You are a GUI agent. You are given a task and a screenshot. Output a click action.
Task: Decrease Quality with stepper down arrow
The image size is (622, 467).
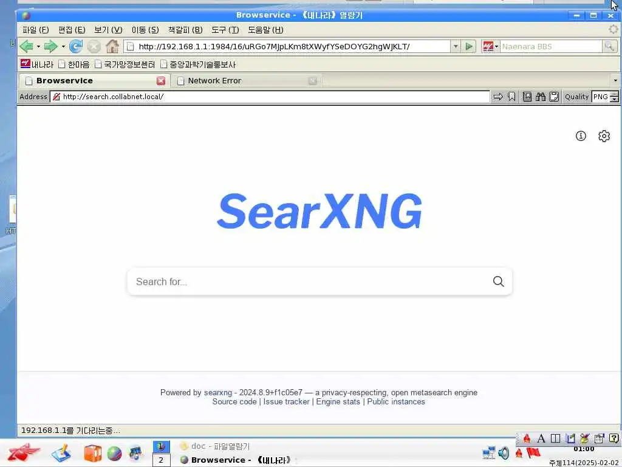click(615, 99)
